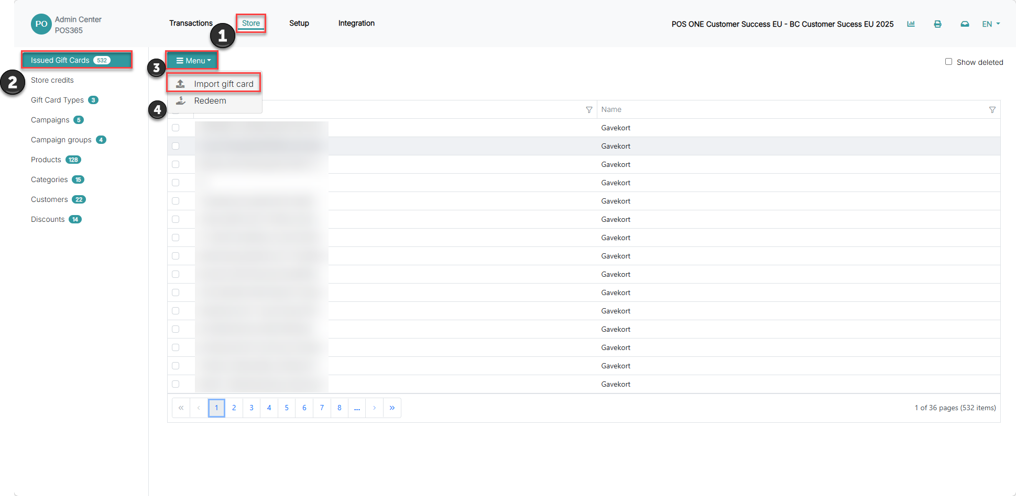This screenshot has width=1016, height=496.
Task: Tick the checkbox of the second Gavekort row
Action: click(176, 146)
